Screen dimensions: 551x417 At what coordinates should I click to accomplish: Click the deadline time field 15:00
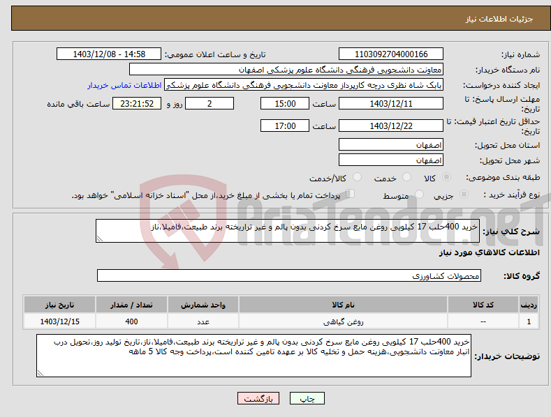(285, 103)
